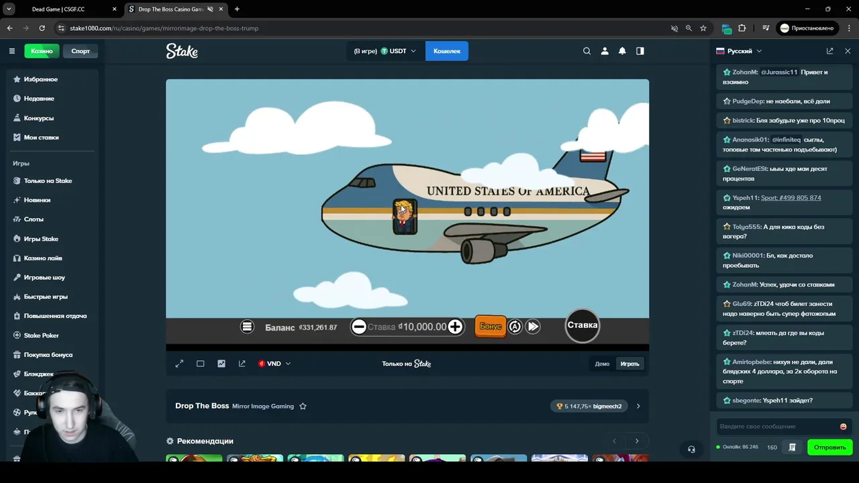Switch to Демо mode
859x483 pixels.
click(x=602, y=364)
